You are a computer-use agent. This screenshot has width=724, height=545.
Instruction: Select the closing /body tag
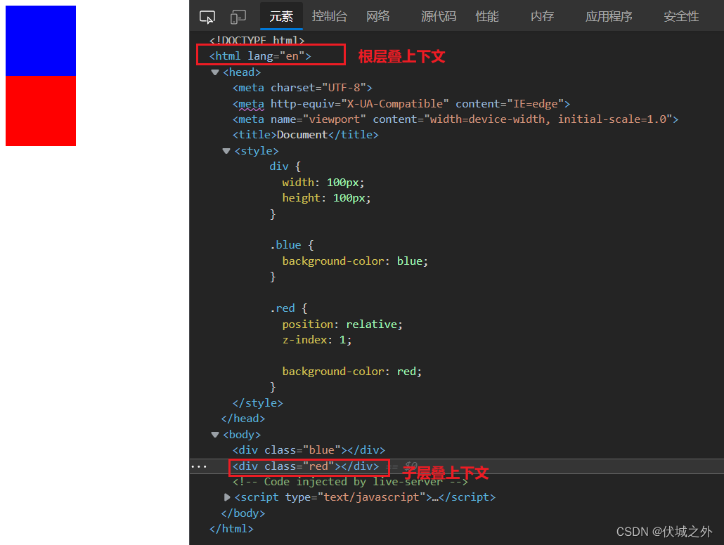point(243,513)
